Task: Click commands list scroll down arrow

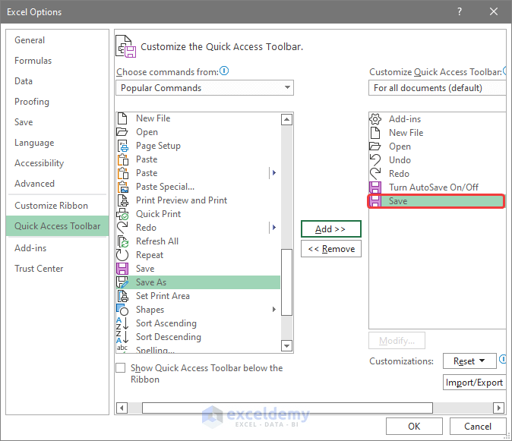Action: [286, 345]
